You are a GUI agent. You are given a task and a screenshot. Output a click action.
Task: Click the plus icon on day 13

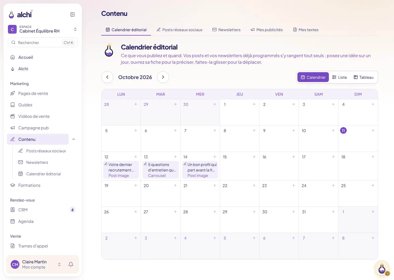(175, 157)
